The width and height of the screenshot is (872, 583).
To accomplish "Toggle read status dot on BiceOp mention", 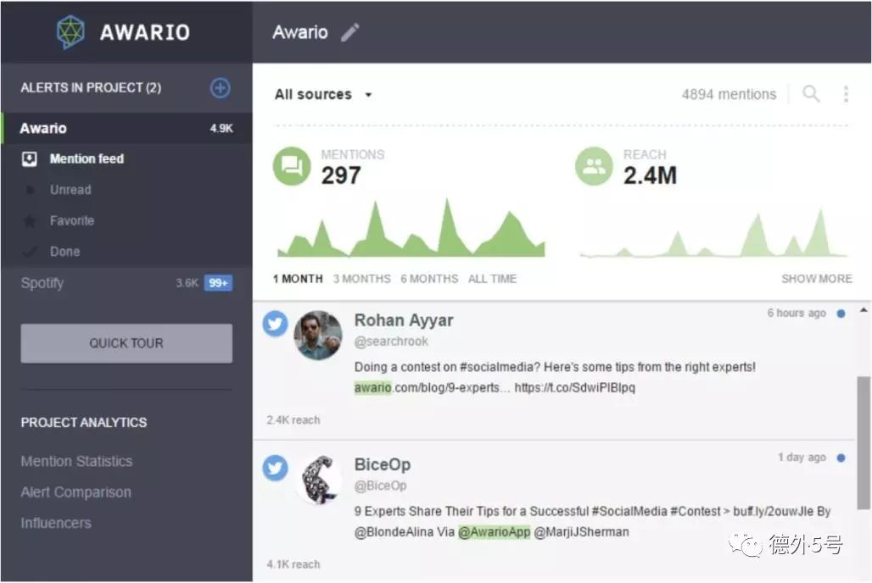I will 841,458.
